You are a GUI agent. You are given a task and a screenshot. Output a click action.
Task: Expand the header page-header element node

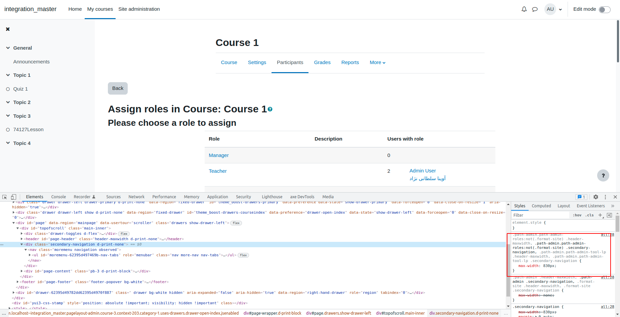[22, 239]
